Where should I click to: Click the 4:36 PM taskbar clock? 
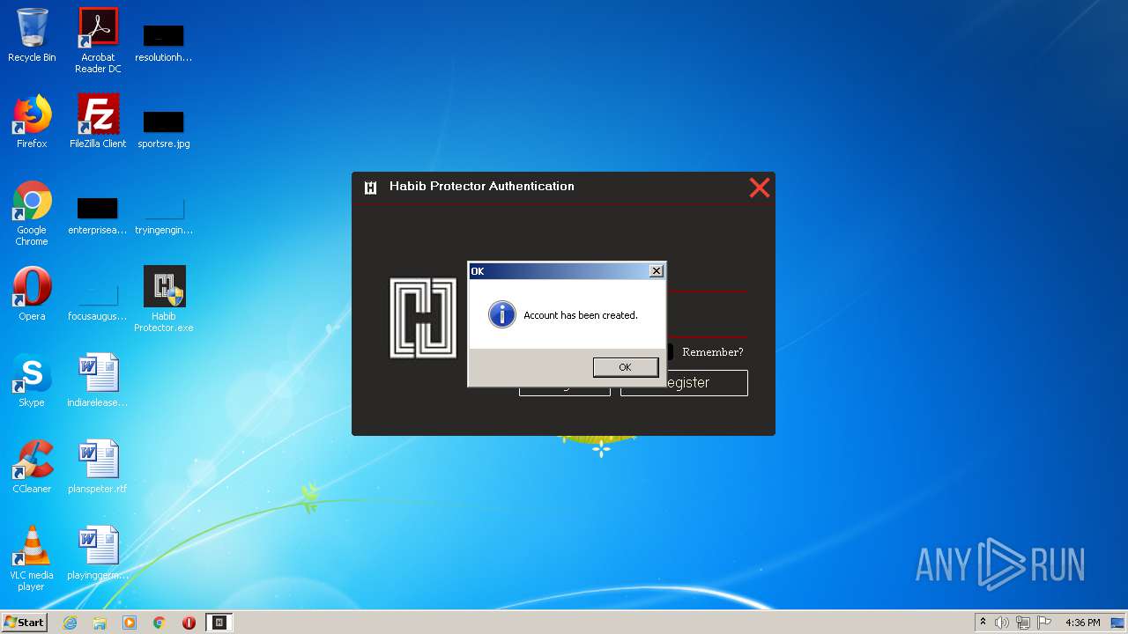point(1082,623)
